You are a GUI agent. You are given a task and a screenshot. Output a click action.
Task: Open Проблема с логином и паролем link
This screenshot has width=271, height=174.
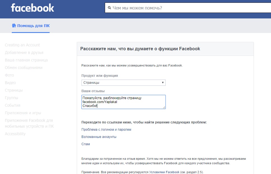[106, 130]
